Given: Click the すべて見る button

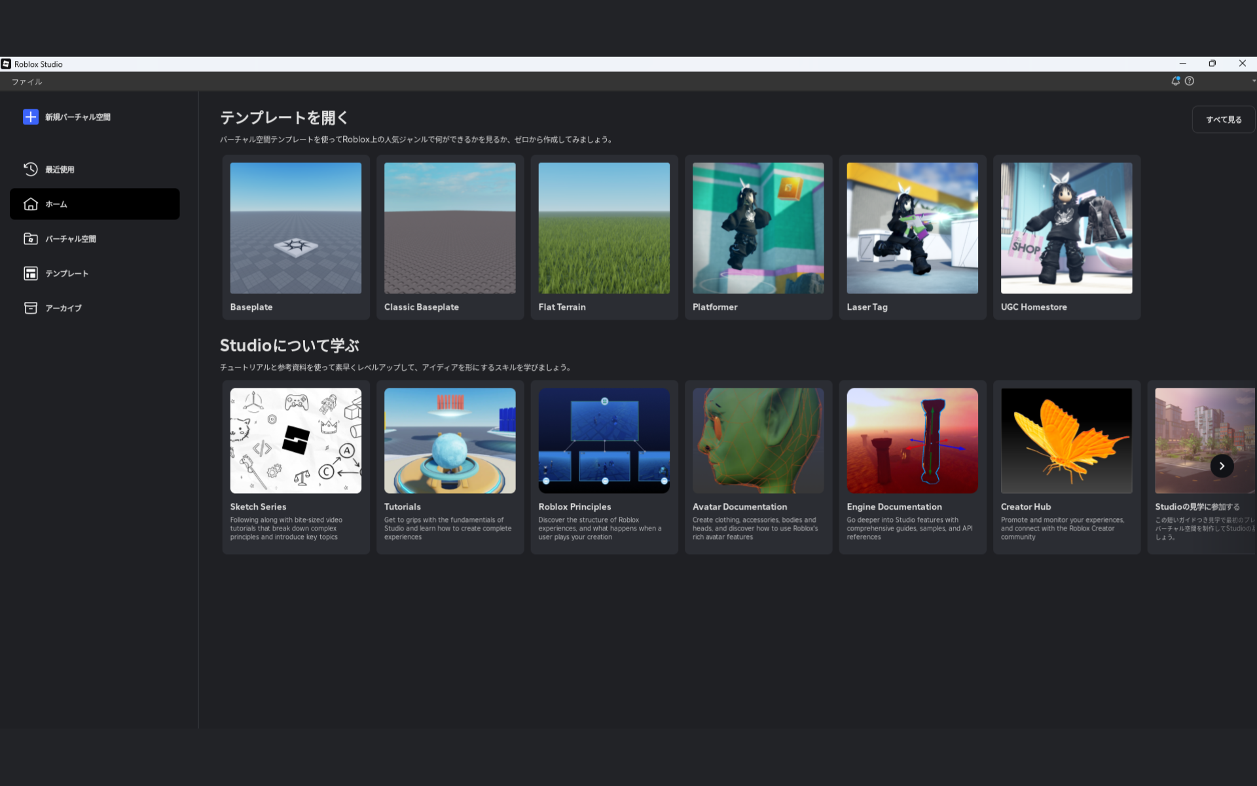Looking at the screenshot, I should point(1223,119).
